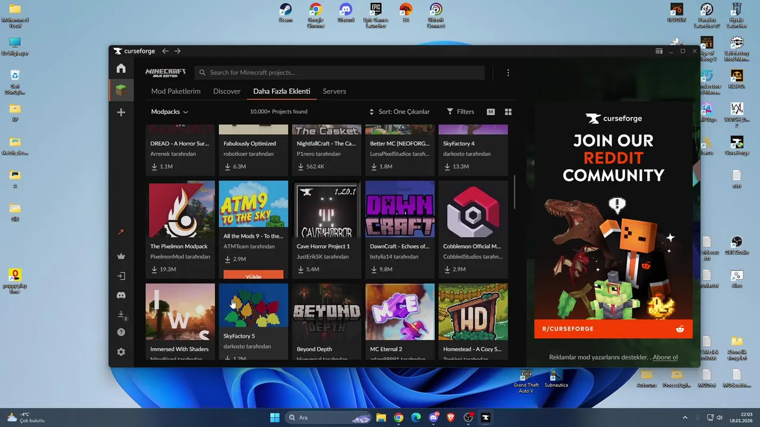Open the SkyFactory 5 thumbnail
760x427 pixels.
pyautogui.click(x=254, y=305)
